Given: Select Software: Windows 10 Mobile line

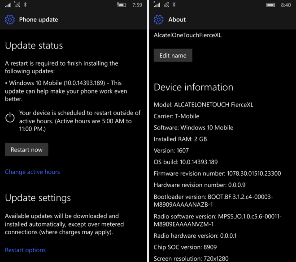Looking at the screenshot, I should coord(193,128).
